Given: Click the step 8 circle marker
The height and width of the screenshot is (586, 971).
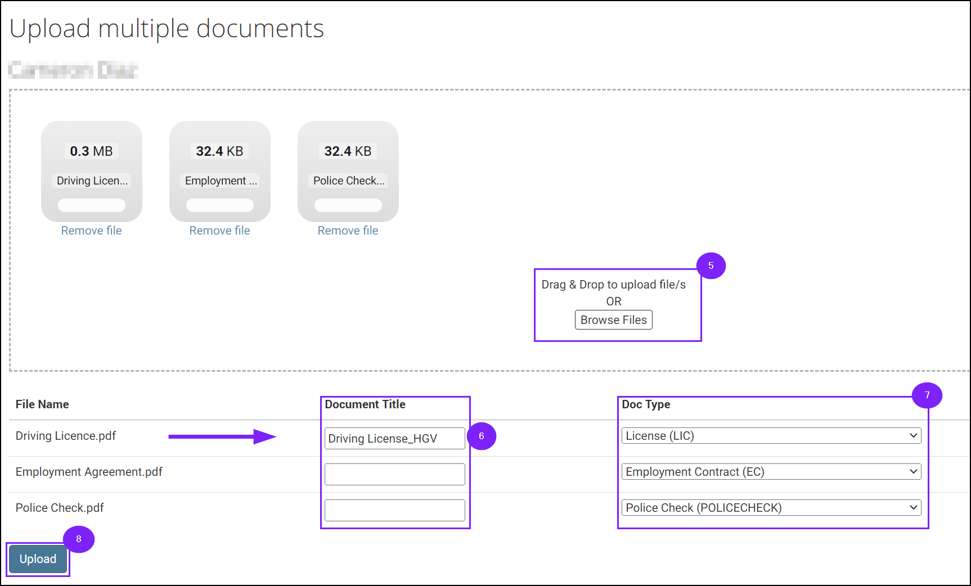Looking at the screenshot, I should (x=79, y=539).
